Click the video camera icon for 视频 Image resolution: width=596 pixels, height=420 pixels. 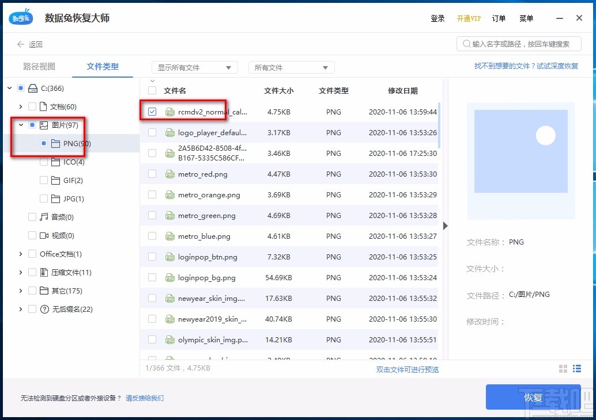[x=42, y=235]
